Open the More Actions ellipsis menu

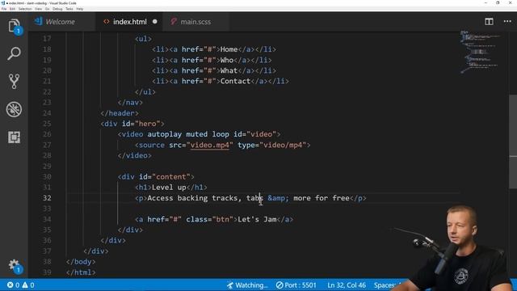tap(507, 22)
